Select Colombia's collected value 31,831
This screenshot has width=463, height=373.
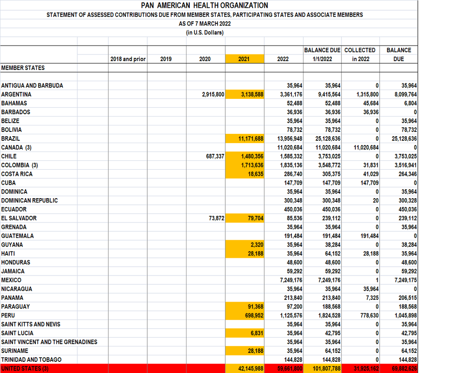point(371,166)
